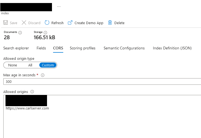Click the Create Demo App icon
The image size is (201, 138).
click(70, 23)
